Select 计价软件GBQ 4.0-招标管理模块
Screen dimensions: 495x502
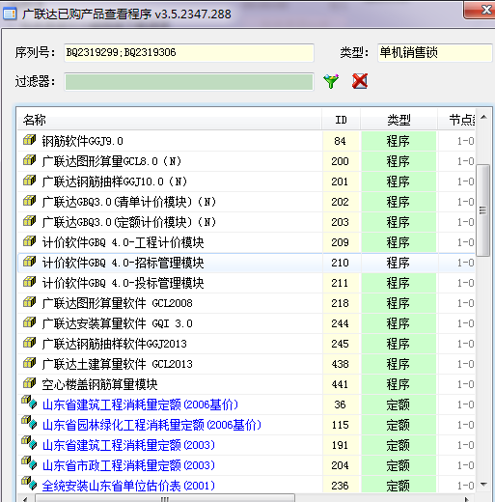(246, 263)
